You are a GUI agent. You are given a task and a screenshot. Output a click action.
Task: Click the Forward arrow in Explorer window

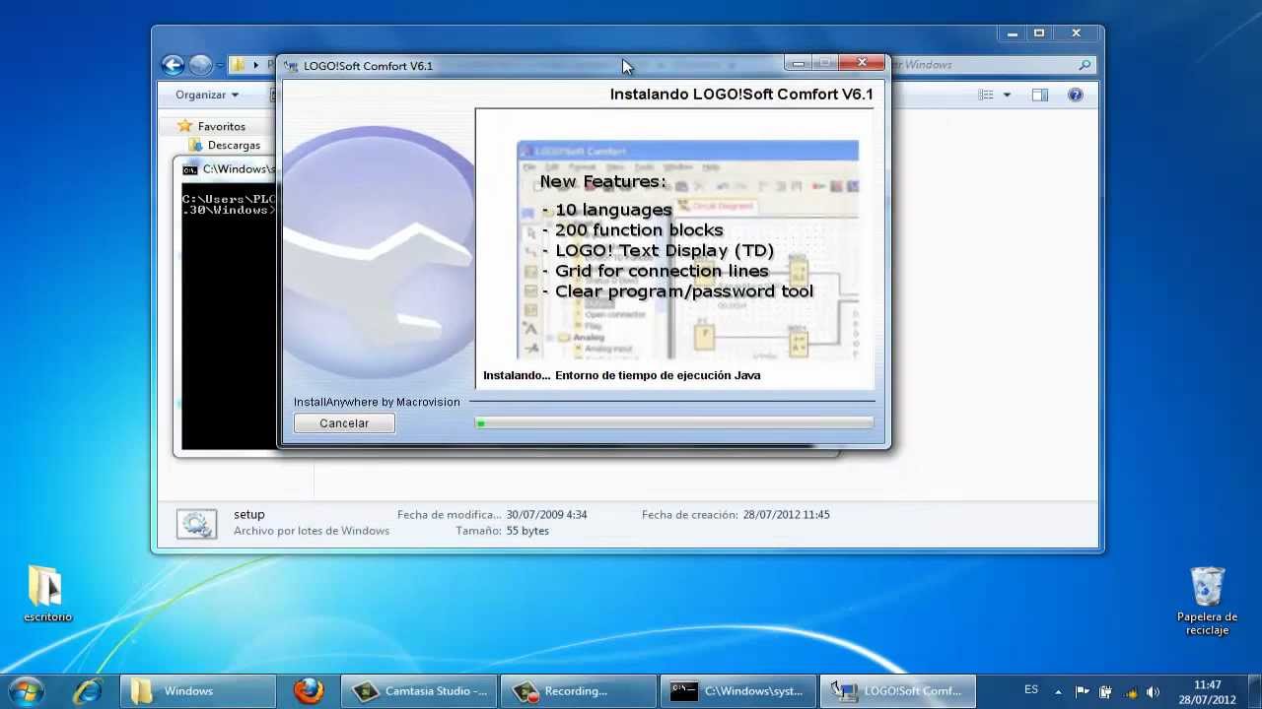[200, 65]
